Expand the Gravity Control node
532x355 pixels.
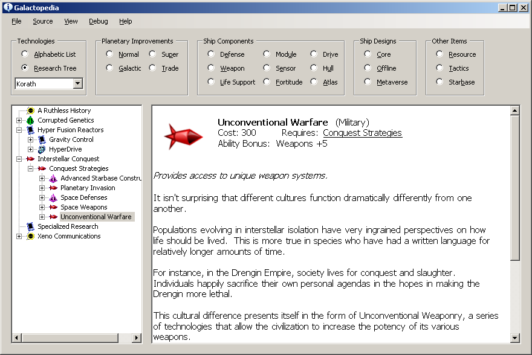pos(31,139)
